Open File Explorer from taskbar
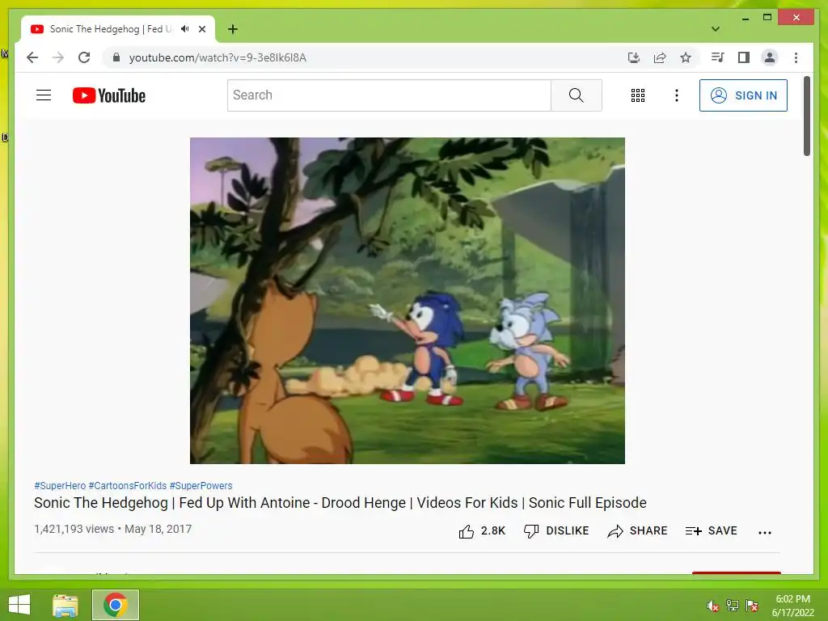This screenshot has width=828, height=621. tap(65, 605)
